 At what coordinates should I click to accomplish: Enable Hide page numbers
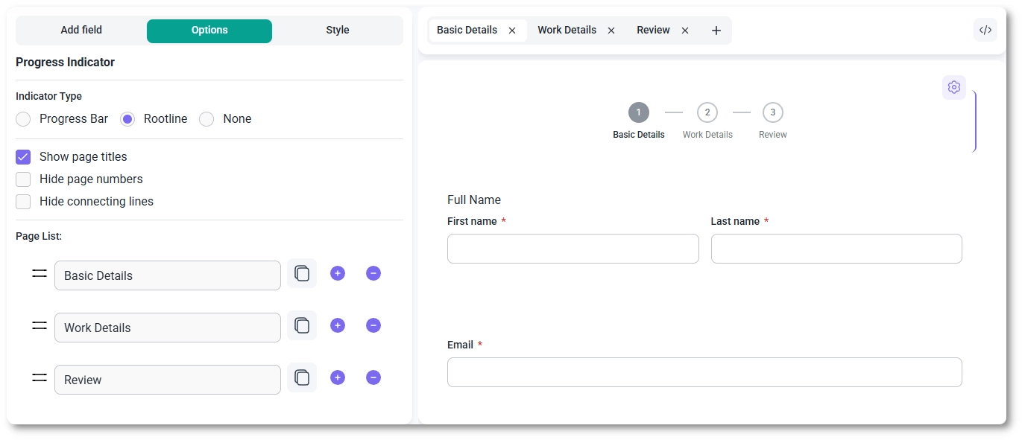pyautogui.click(x=23, y=179)
